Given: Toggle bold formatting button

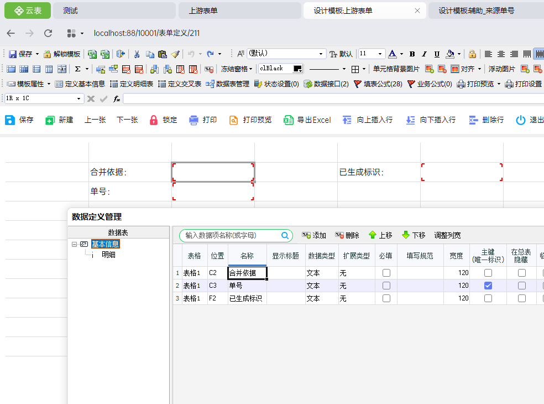Looking at the screenshot, I should (412, 54).
